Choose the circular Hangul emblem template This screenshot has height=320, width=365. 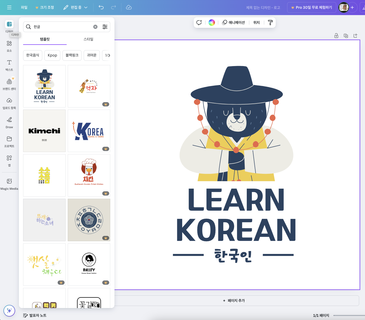click(89, 220)
